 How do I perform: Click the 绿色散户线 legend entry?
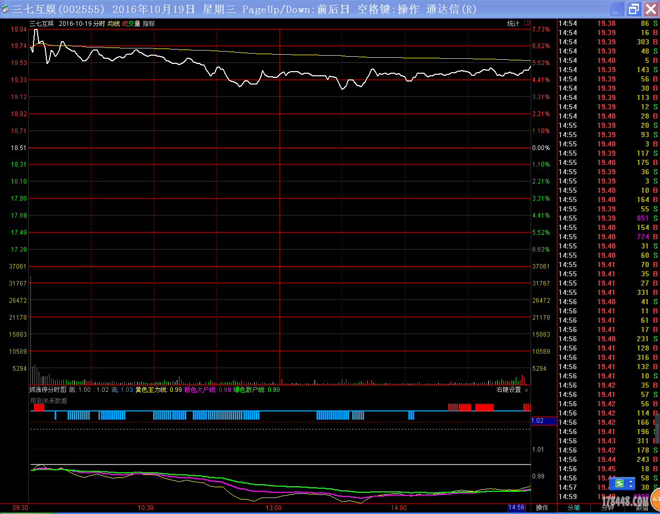(x=257, y=390)
